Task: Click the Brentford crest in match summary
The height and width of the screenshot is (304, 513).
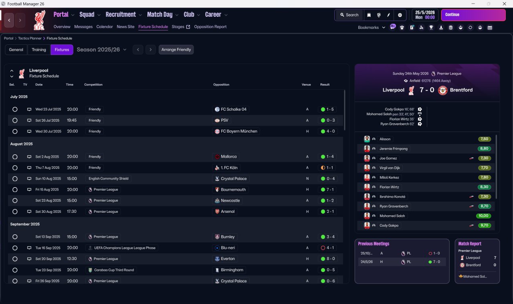Action: (x=442, y=90)
